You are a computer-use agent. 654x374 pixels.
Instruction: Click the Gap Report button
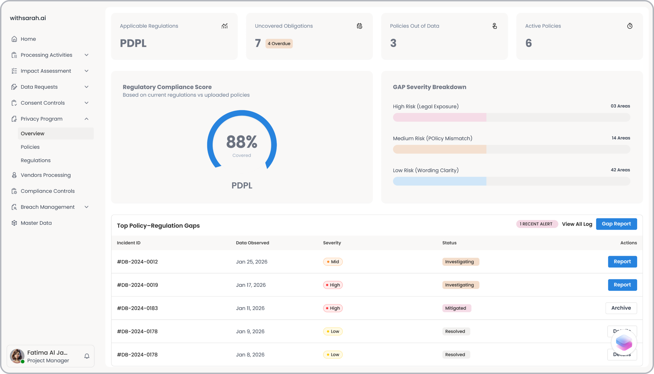pos(616,224)
